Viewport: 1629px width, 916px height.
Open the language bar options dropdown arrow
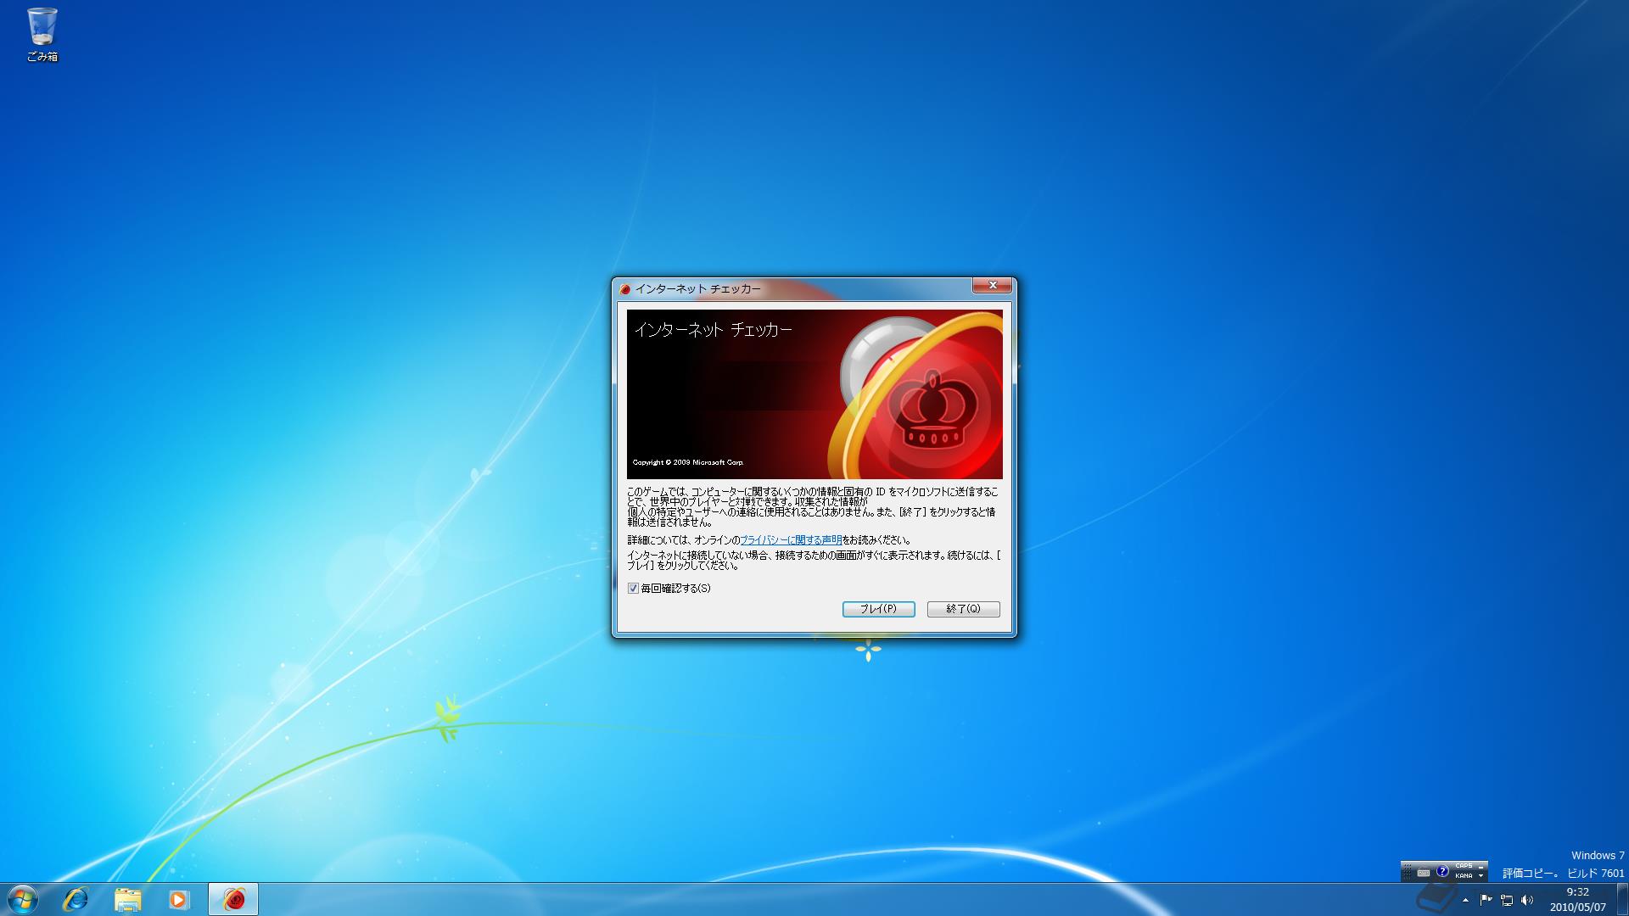coord(1481,876)
